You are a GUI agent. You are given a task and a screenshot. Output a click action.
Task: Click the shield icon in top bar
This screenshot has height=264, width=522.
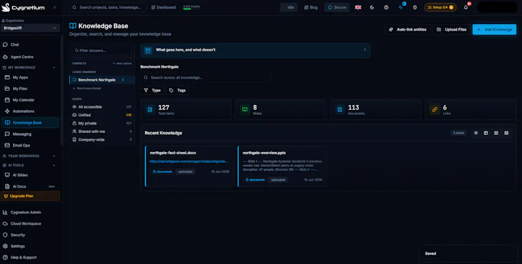coord(415,7)
